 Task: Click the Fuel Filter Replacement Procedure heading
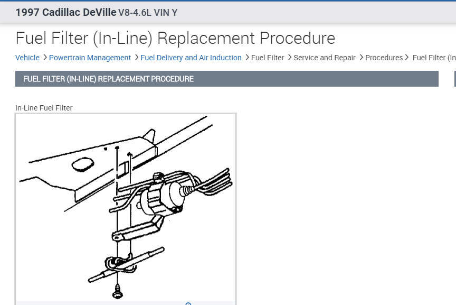coord(175,38)
